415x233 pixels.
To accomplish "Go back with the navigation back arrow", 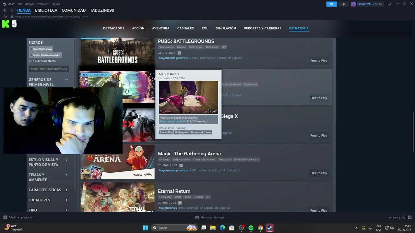I will pos(5,10).
